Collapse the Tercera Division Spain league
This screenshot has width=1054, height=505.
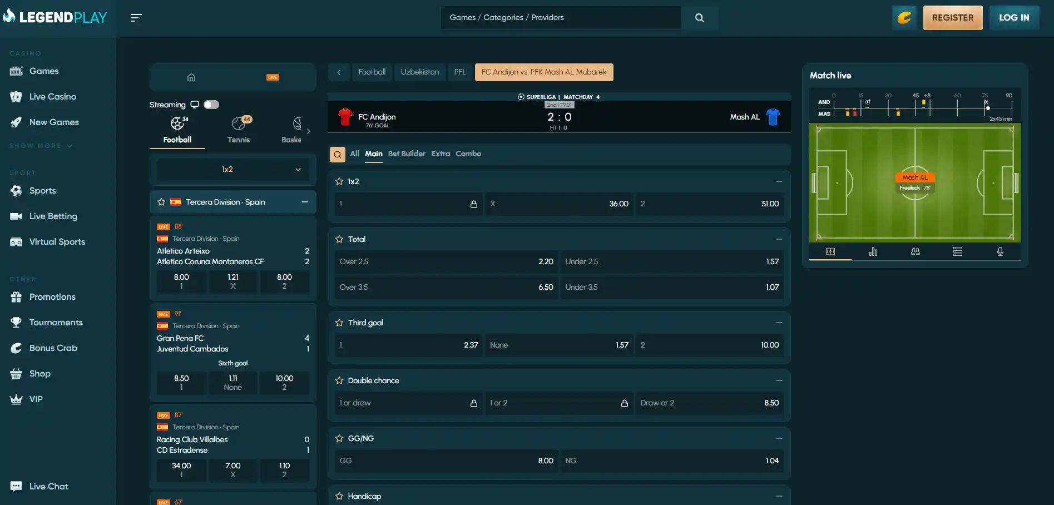pyautogui.click(x=305, y=202)
